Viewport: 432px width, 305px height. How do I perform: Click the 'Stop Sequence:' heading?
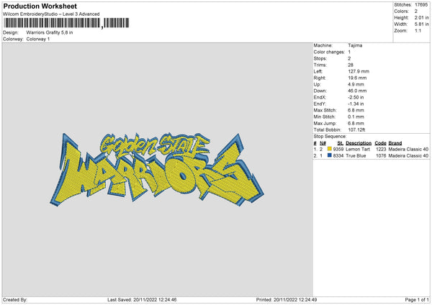point(330,136)
